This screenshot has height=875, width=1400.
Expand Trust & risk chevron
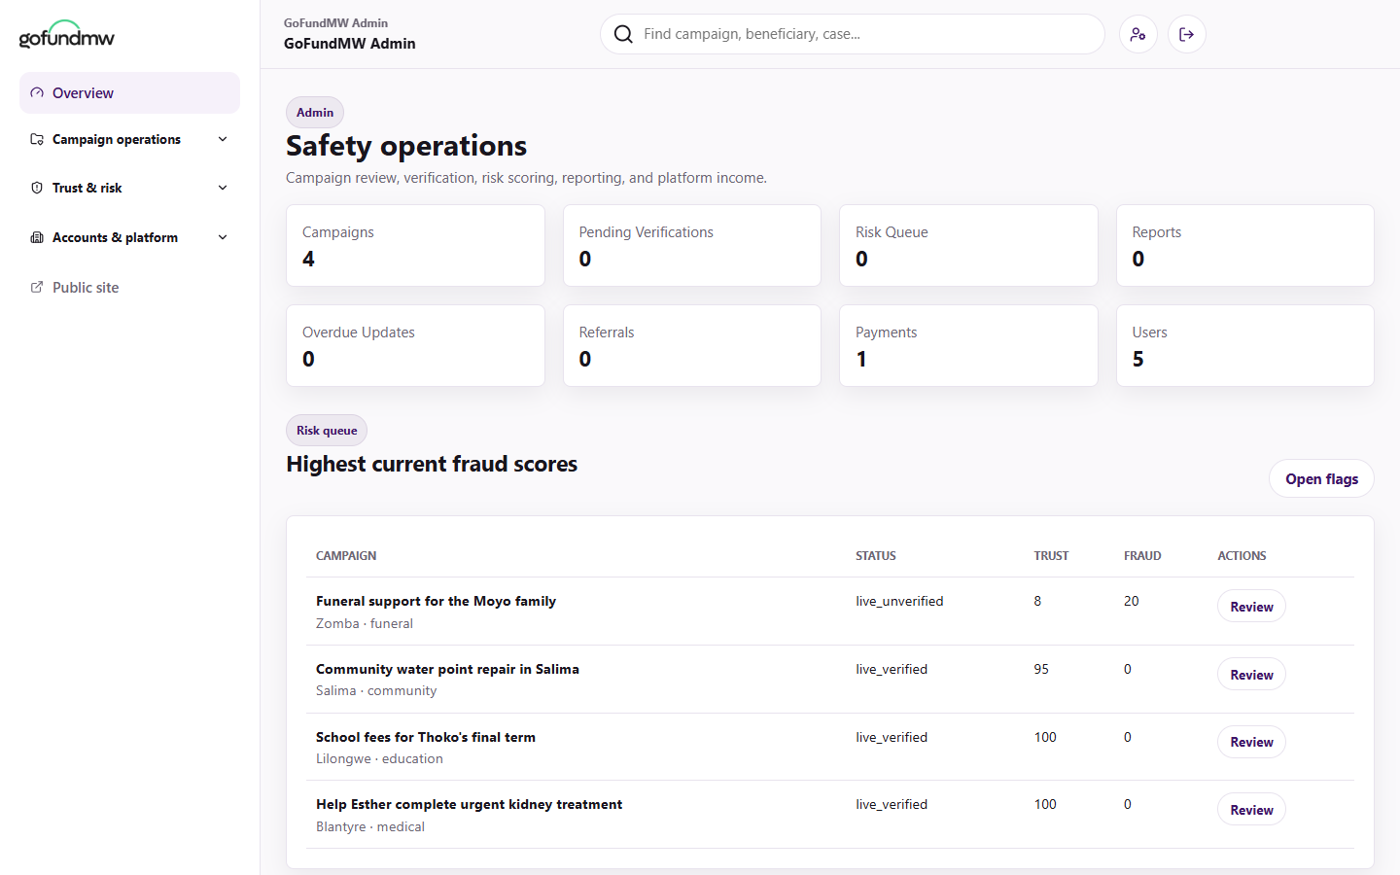pos(223,188)
